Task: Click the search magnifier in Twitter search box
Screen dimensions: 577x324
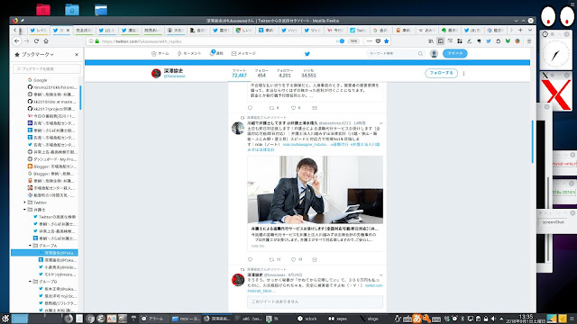Action: pyautogui.click(x=420, y=54)
